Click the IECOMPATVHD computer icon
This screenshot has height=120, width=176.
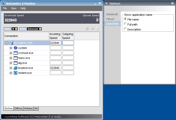tap(12, 43)
